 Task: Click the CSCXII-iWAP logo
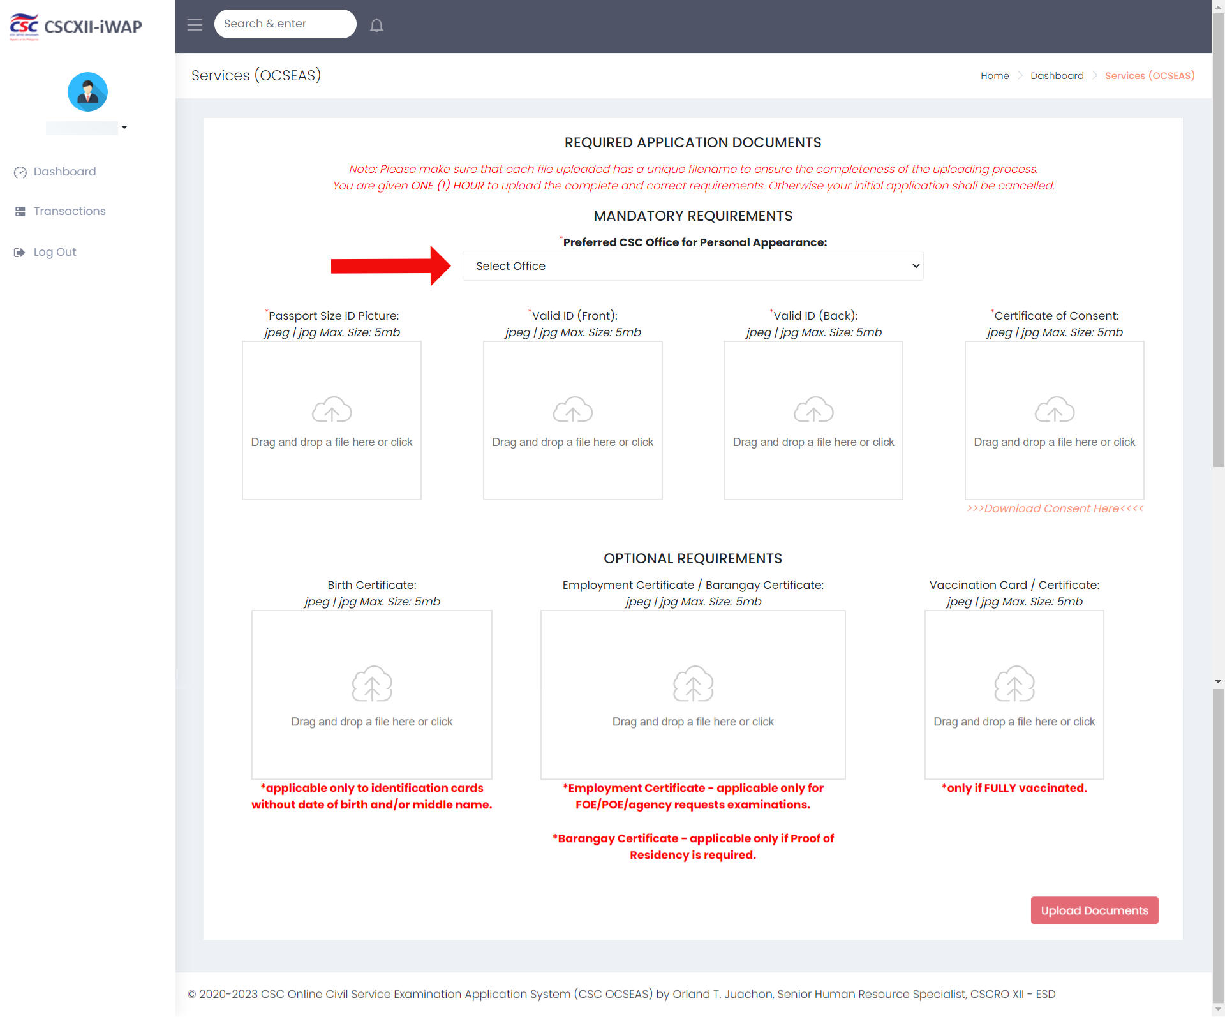(76, 26)
